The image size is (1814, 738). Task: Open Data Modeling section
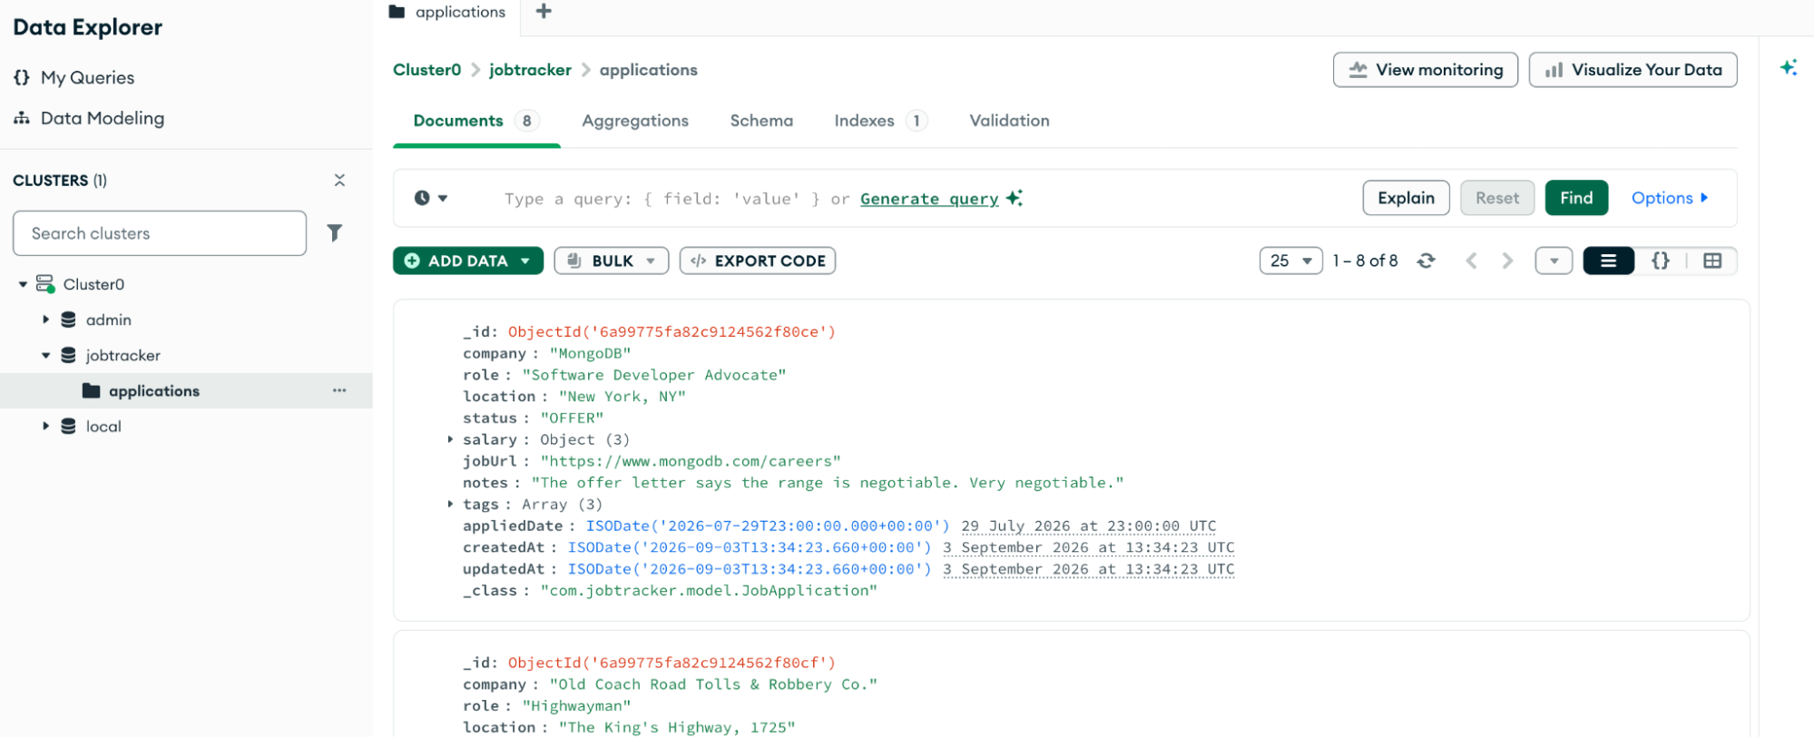point(89,118)
